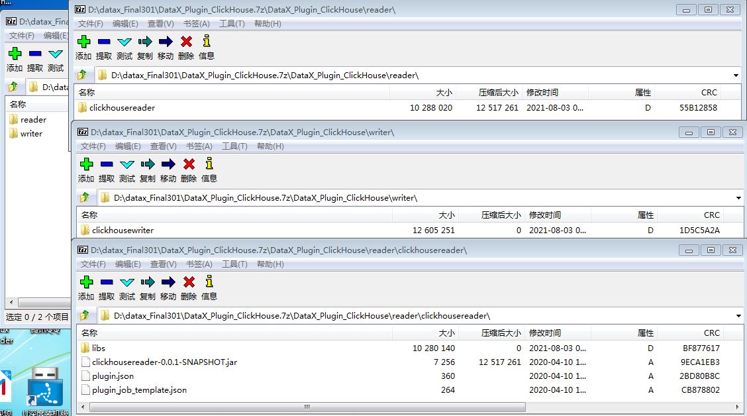Expand address dropdown in clickhousereader window
Viewport: 747px width, 416px height.
[738, 315]
